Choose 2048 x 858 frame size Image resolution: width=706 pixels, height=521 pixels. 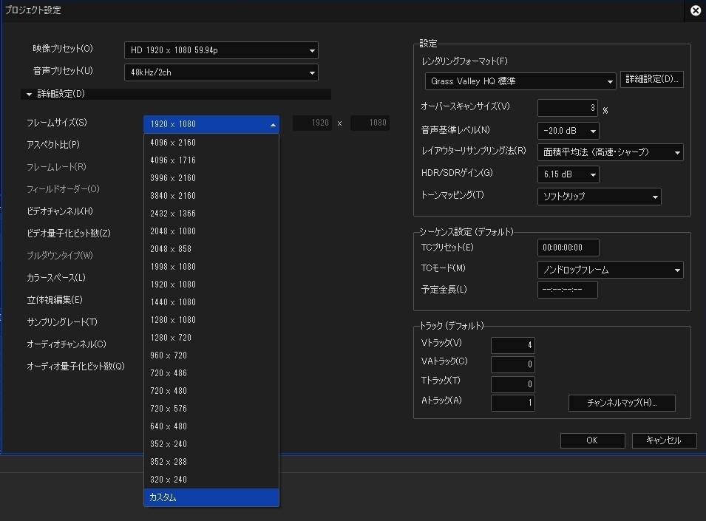pyautogui.click(x=171, y=249)
